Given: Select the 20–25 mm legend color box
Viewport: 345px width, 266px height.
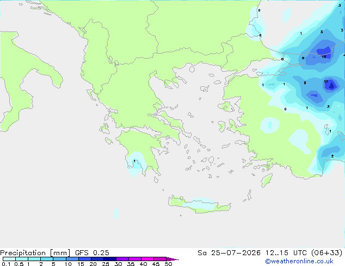Looking at the screenshot, I should (x=97, y=259).
